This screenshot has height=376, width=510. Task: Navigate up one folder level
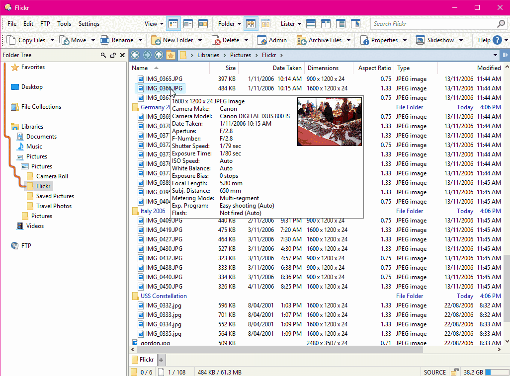pos(159,55)
